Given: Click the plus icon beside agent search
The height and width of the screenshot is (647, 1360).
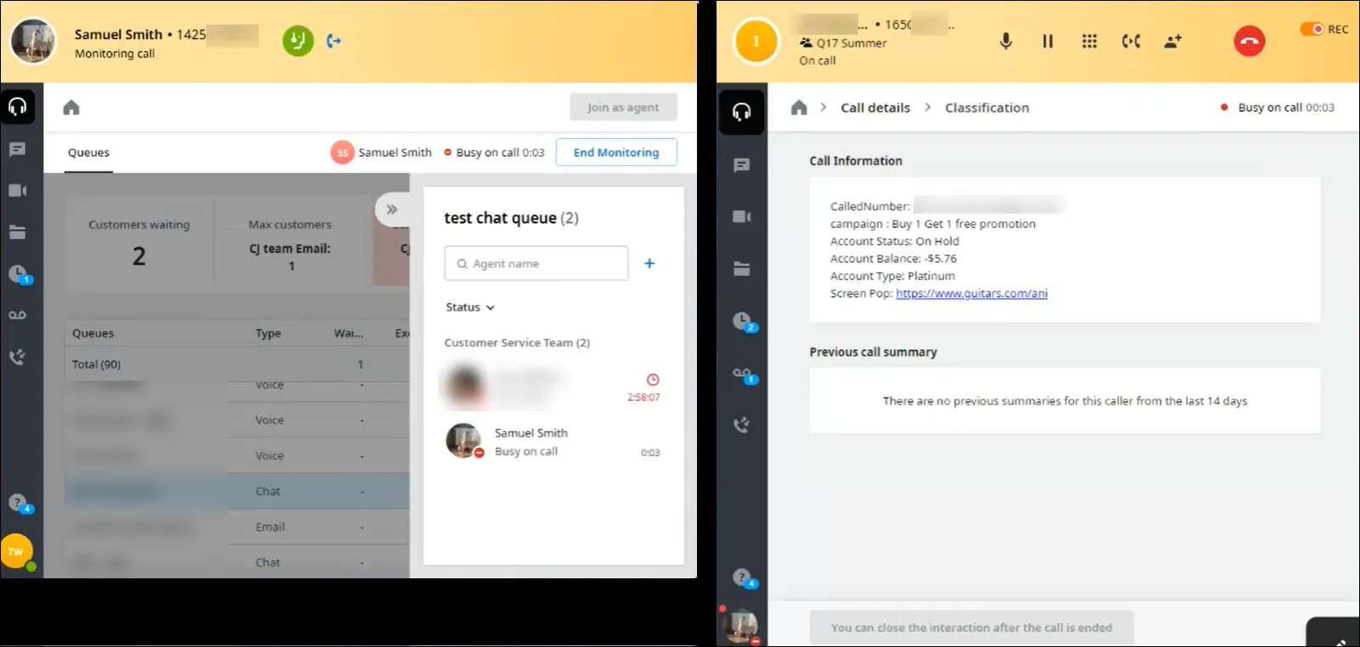Looking at the screenshot, I should pos(649,264).
